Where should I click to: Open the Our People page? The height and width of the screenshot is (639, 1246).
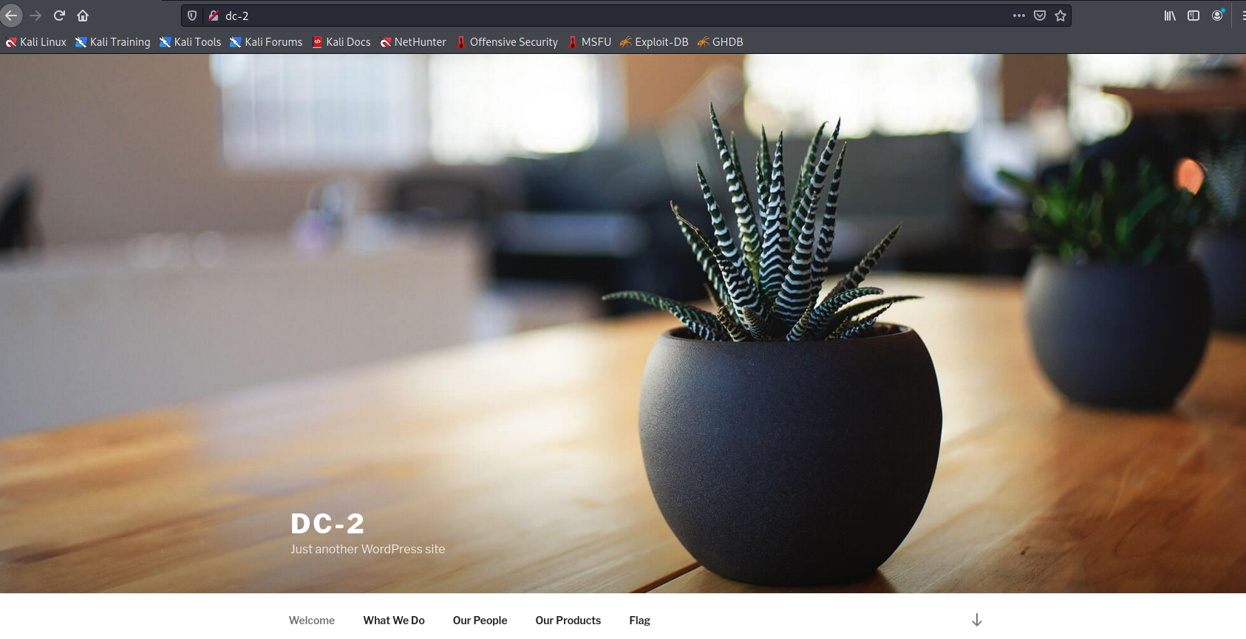point(480,621)
